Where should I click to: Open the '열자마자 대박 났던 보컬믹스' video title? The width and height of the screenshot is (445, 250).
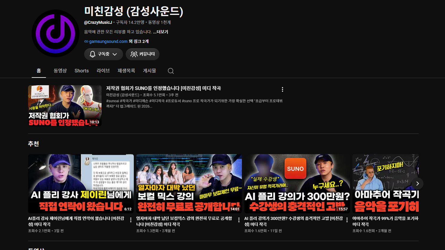(x=184, y=221)
